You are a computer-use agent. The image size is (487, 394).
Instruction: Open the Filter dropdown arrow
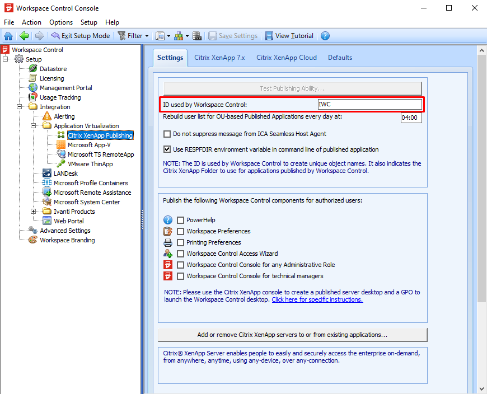click(x=147, y=36)
